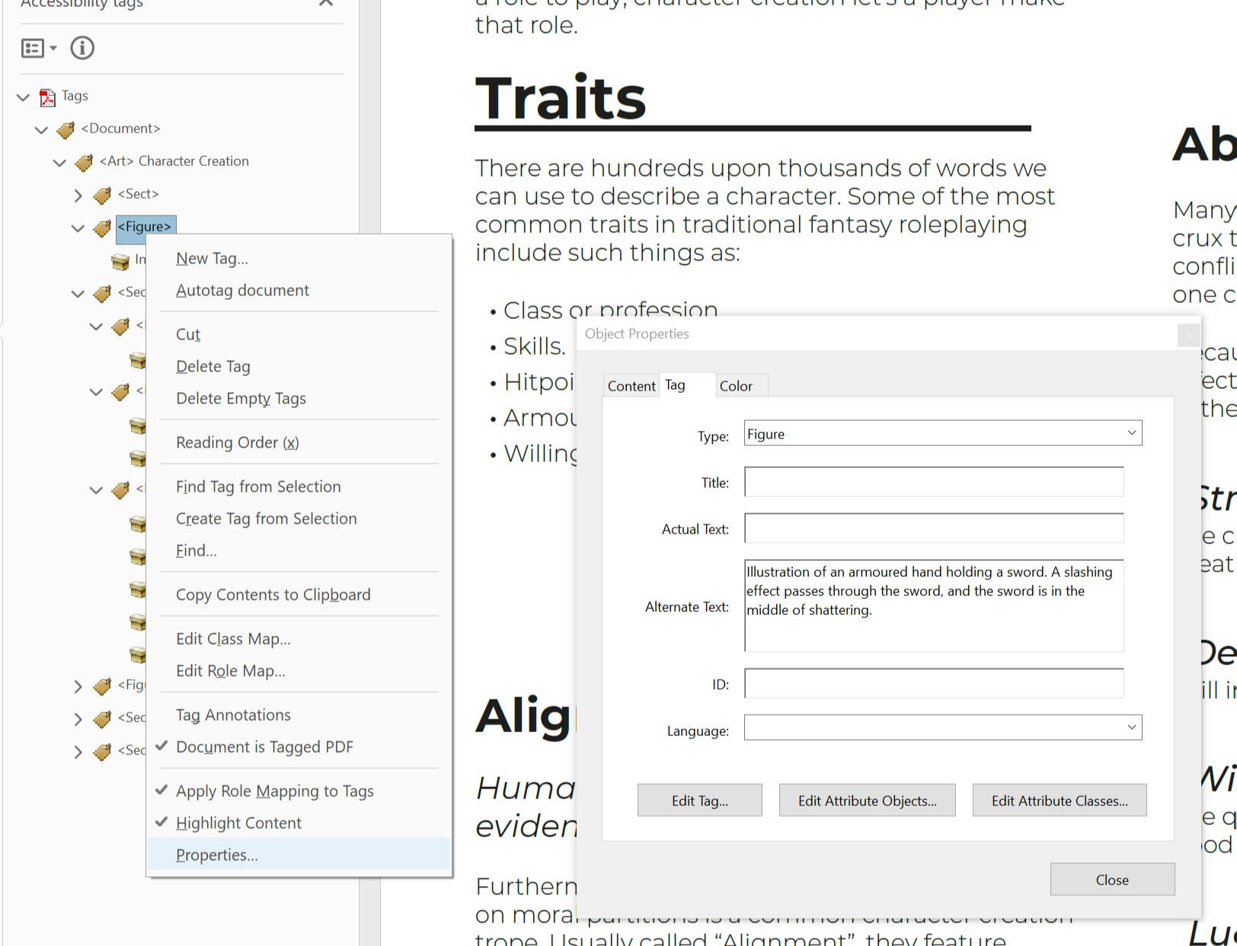Close the Object Properties dialog
The image size is (1237, 946).
click(x=1112, y=879)
